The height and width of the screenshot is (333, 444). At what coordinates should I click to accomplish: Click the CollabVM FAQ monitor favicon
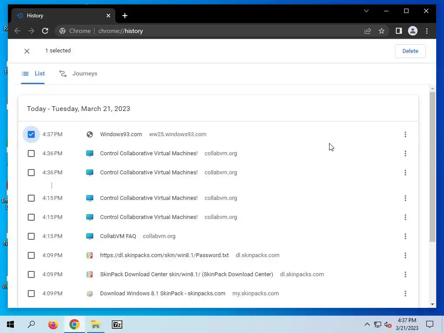(x=89, y=236)
